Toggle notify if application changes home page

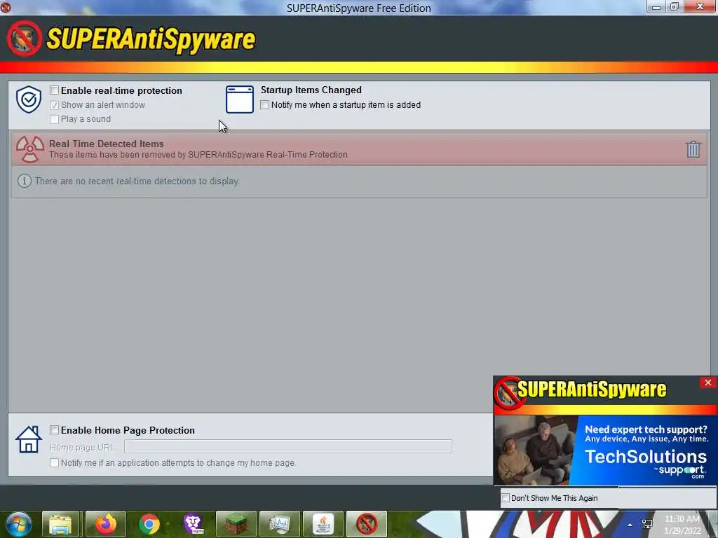(54, 462)
